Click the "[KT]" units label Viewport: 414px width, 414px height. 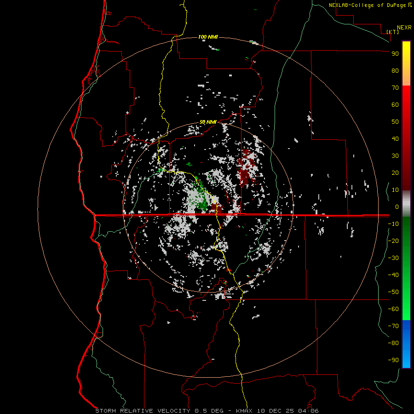pyautogui.click(x=393, y=32)
